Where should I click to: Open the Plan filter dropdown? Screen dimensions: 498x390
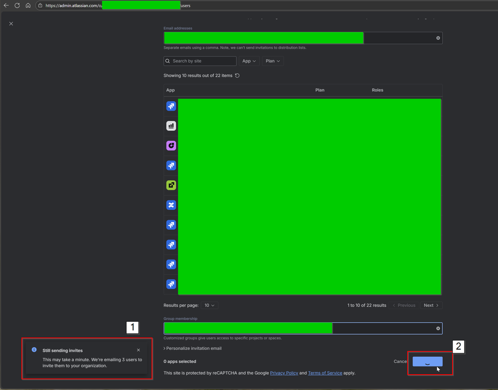pos(273,61)
